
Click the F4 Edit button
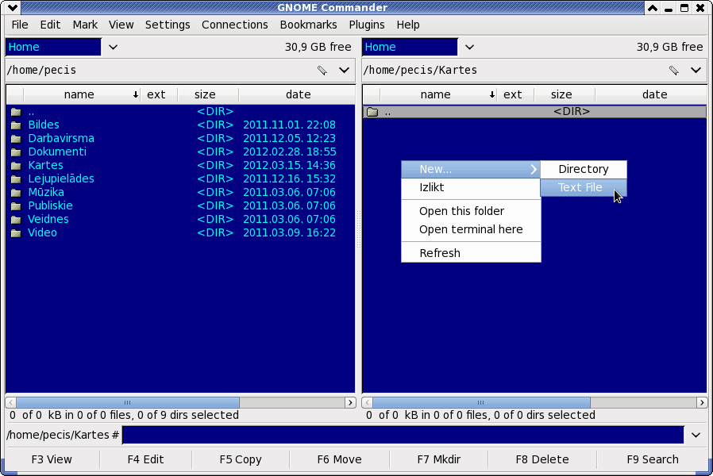145,459
